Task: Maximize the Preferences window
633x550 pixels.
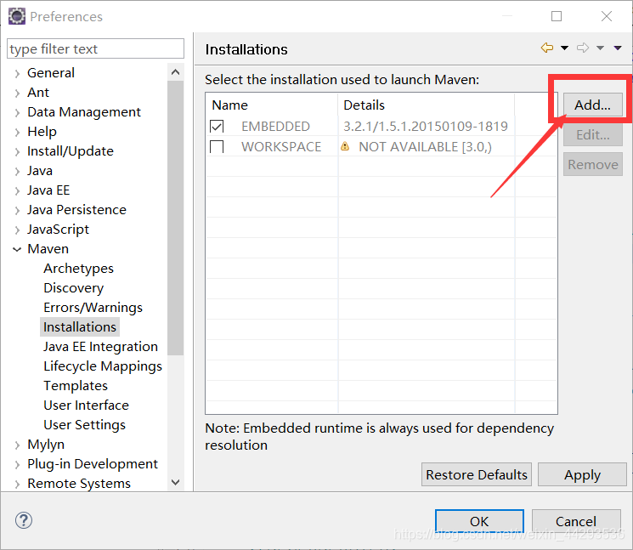Action: click(x=557, y=16)
